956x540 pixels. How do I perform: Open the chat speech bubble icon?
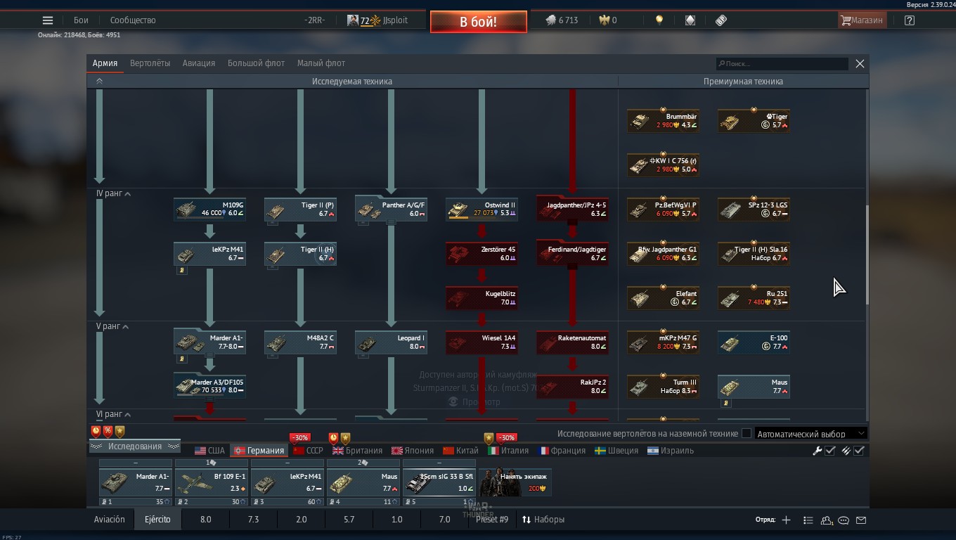(844, 520)
